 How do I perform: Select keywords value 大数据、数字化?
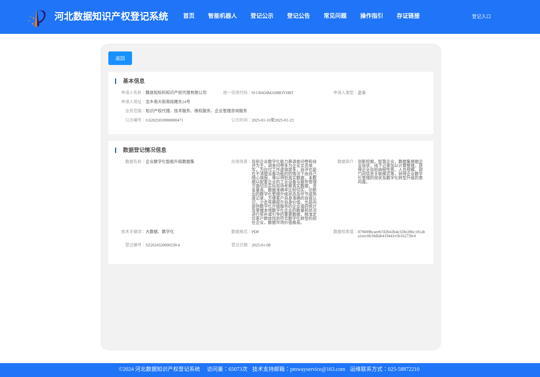(x=160, y=231)
